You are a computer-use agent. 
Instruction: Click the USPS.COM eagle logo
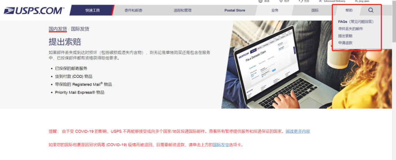click(34, 11)
